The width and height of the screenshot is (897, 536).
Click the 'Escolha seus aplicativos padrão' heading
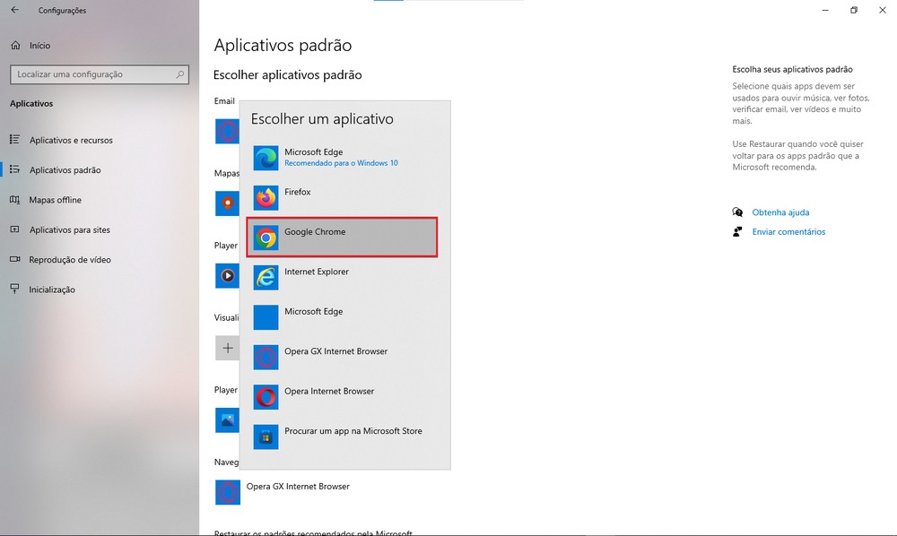coord(792,69)
